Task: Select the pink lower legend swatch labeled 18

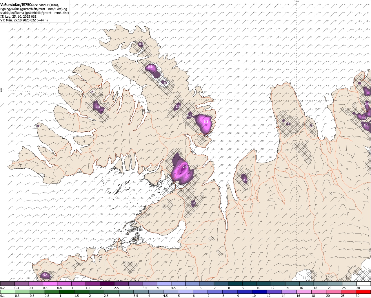Action: 319,292
